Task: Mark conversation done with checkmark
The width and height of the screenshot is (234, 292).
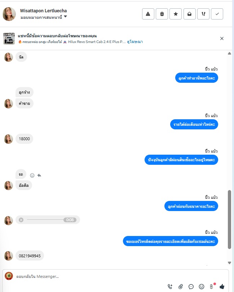Action: pos(217,14)
